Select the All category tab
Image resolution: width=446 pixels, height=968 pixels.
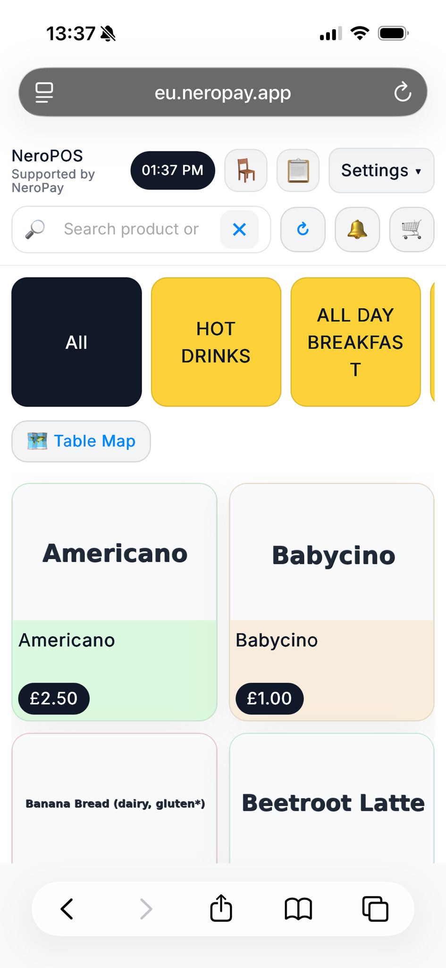[76, 342]
